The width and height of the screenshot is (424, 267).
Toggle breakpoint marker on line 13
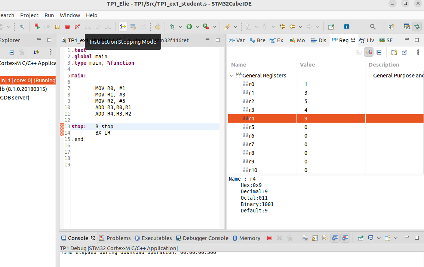[62, 127]
